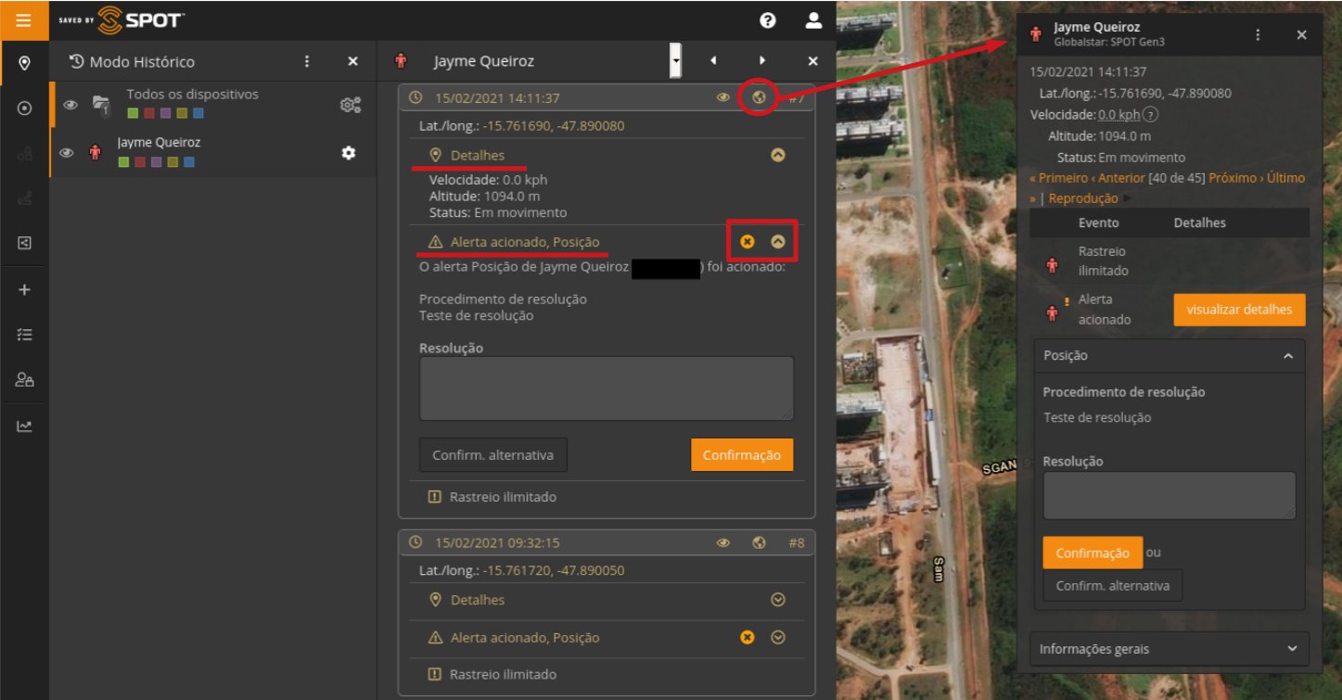
Task: Open the hamburger main menu
Action: tap(24, 19)
